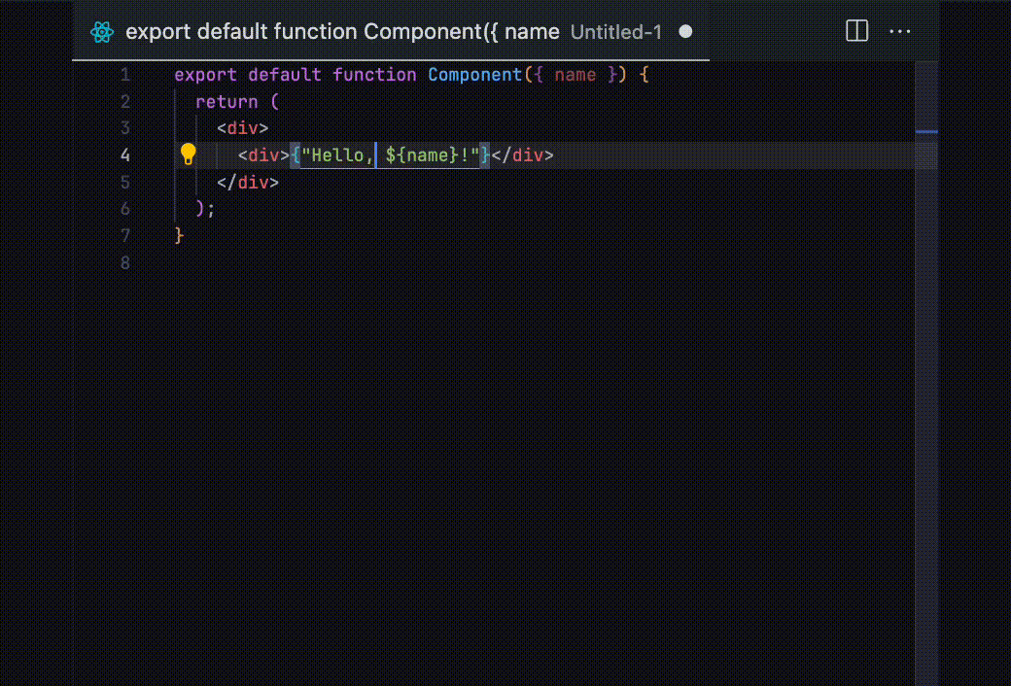Click the Component function name
Screen dimensions: 1011x686
pos(474,75)
